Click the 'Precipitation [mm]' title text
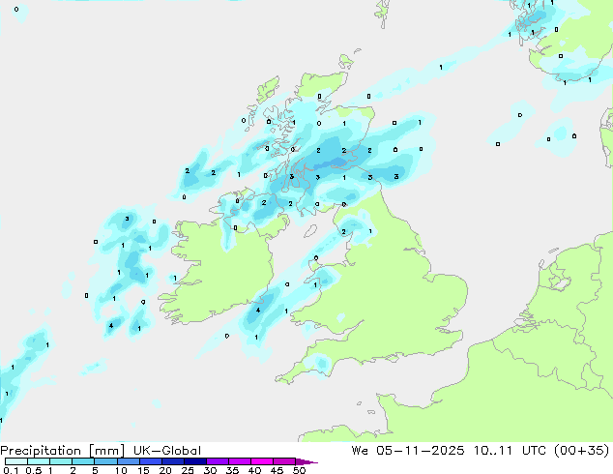The width and height of the screenshot is (613, 474). [63, 451]
